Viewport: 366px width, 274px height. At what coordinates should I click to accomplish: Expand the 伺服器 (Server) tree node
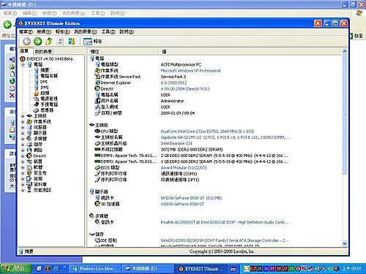23,127
